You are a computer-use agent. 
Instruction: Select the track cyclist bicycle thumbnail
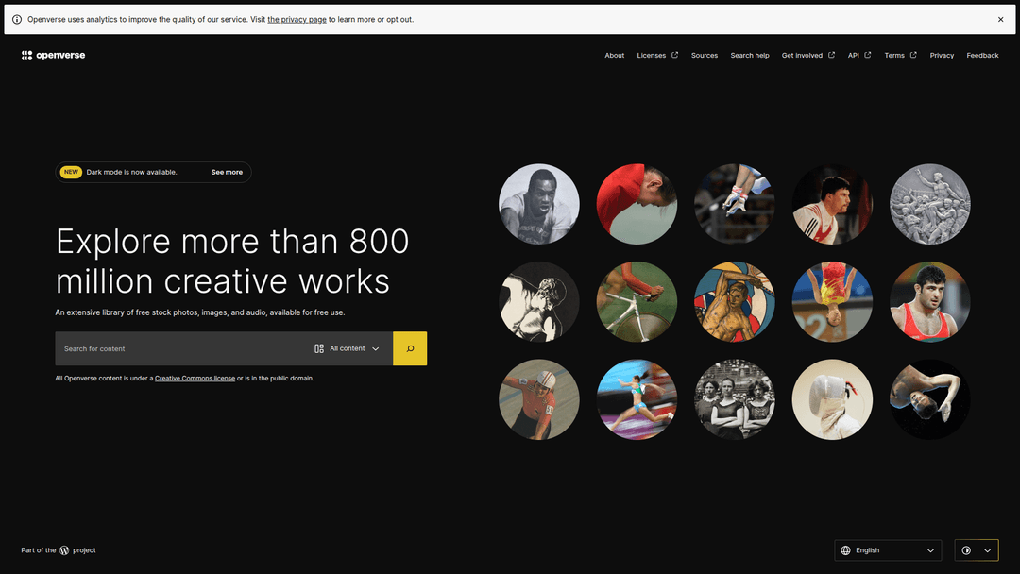[637, 302]
